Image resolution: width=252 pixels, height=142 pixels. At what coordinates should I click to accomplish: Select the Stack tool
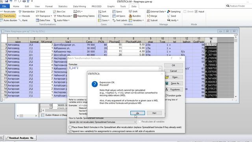tap(41, 11)
